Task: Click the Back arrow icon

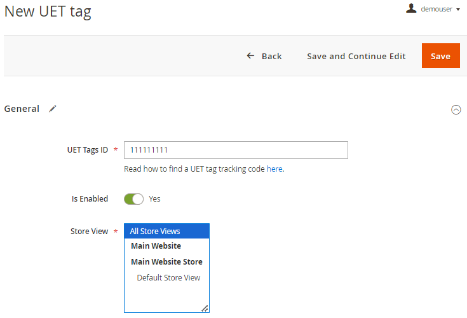Action: [x=250, y=56]
